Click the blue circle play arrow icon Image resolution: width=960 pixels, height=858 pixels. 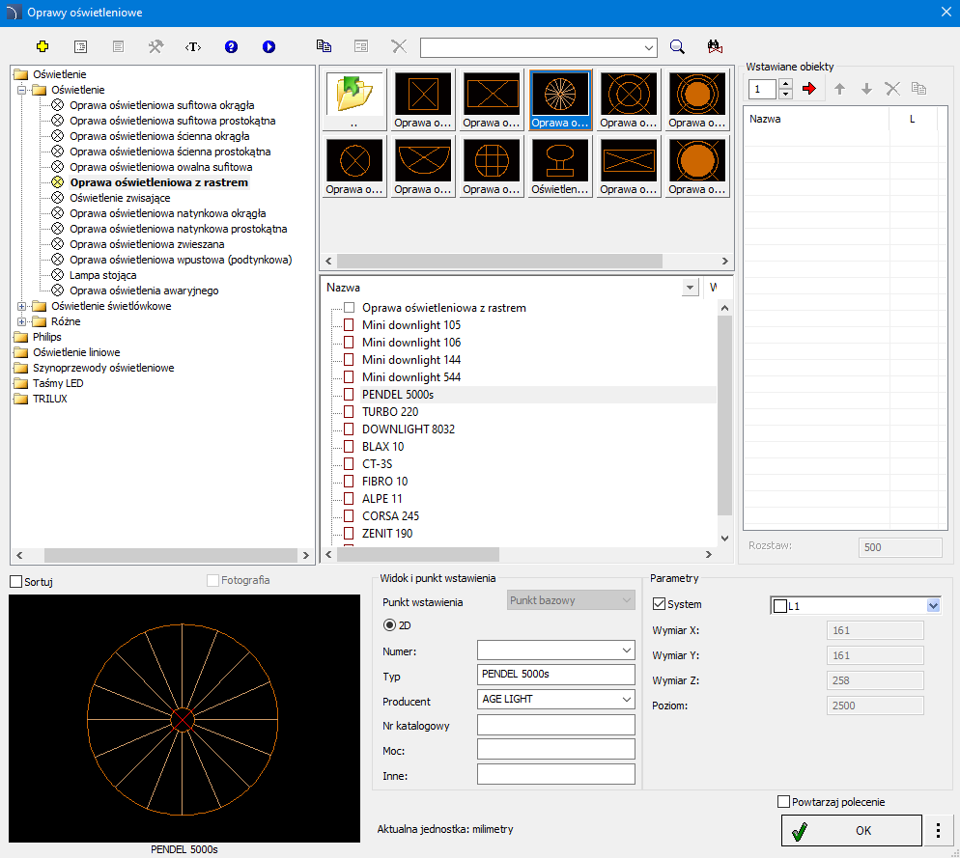(268, 46)
